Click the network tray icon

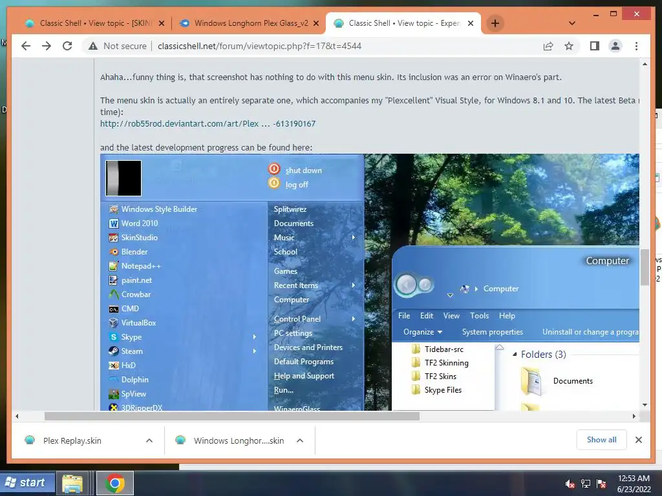click(586, 484)
